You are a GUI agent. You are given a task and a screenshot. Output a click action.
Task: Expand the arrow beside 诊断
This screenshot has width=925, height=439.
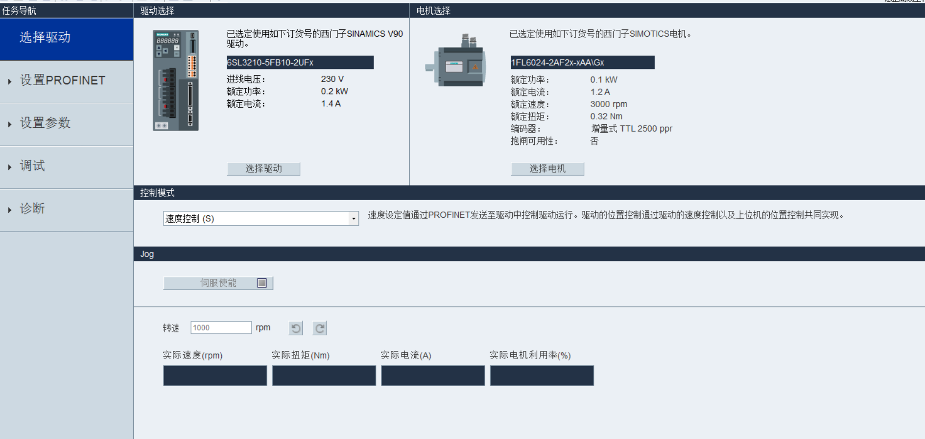click(x=10, y=210)
